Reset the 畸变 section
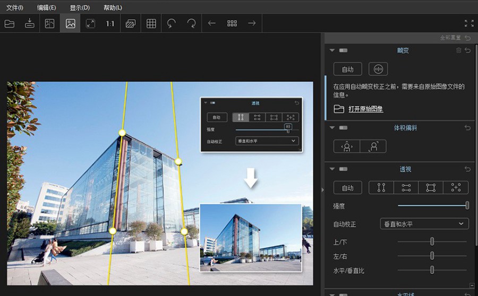The width and height of the screenshot is (478, 296). click(x=467, y=50)
